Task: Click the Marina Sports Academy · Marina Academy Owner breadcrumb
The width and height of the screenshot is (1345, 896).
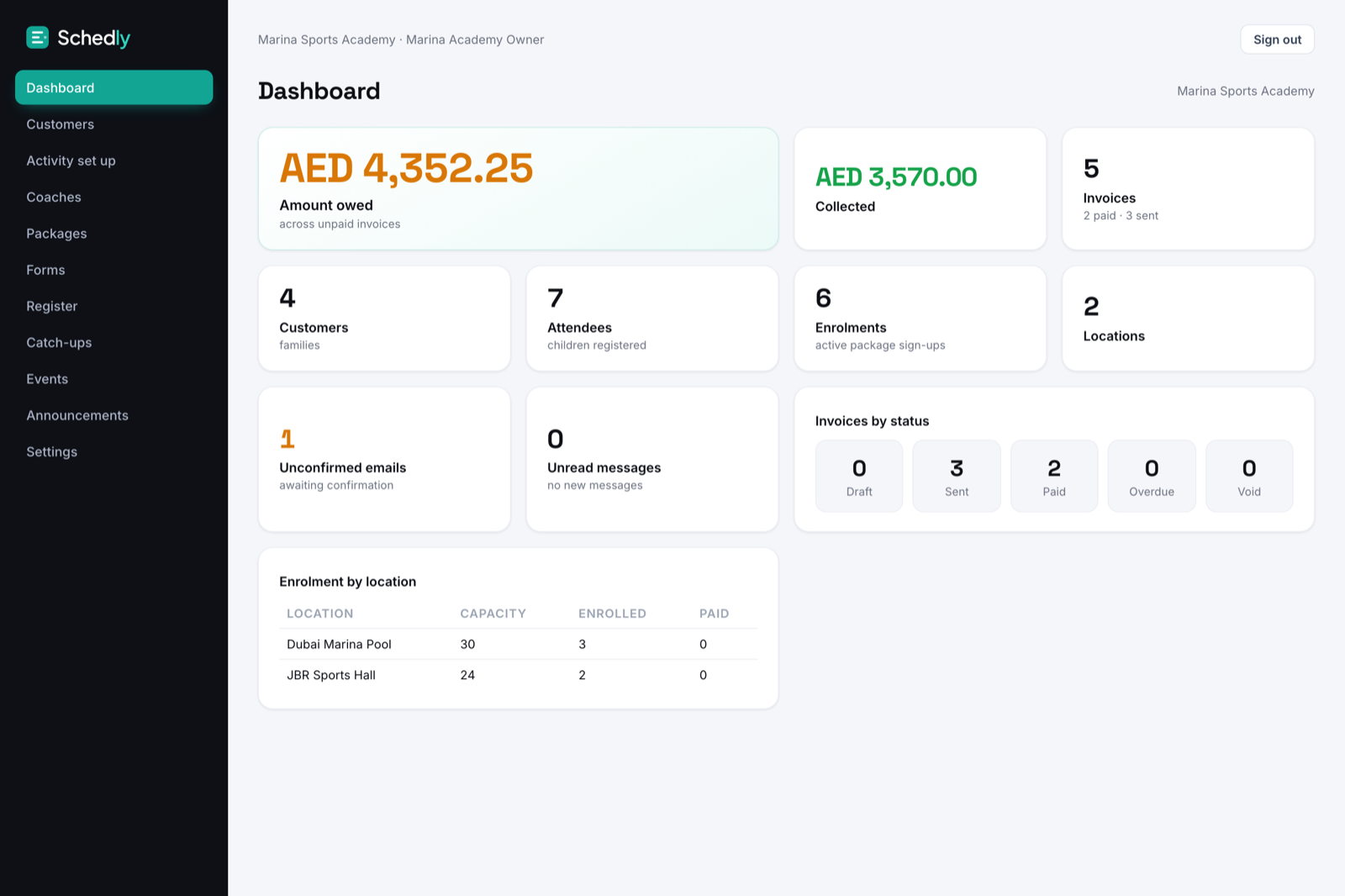Action: pyautogui.click(x=401, y=40)
